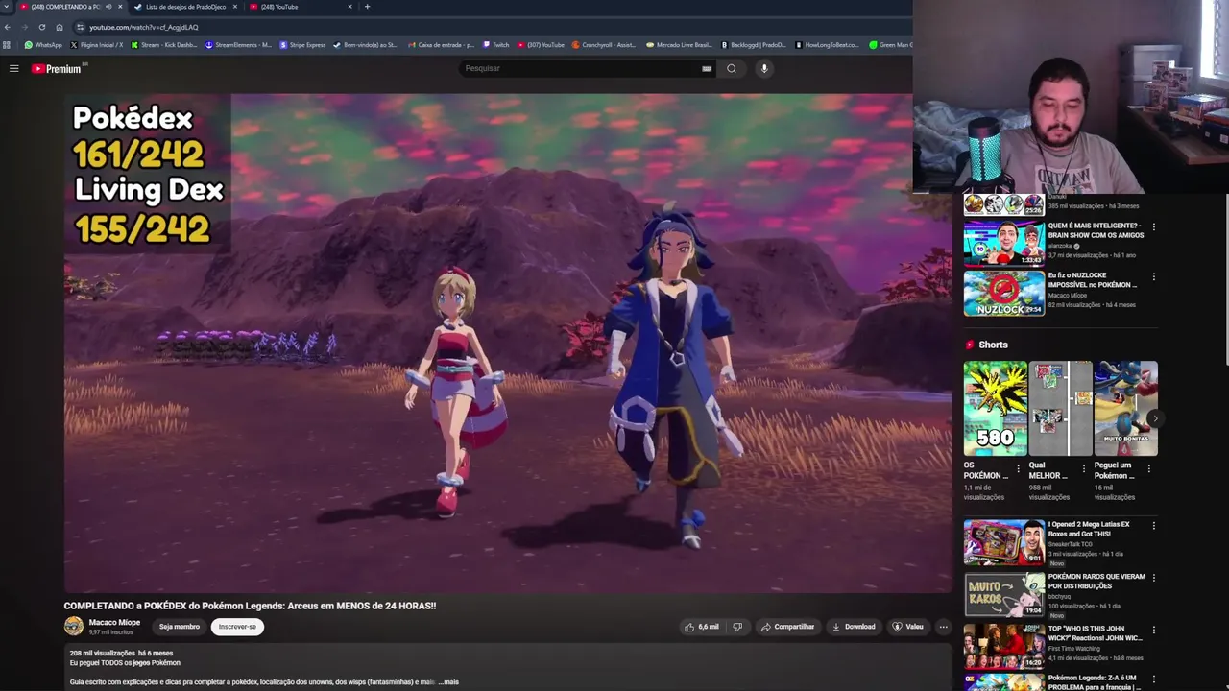Open the YouTube hamburger guide menu

14,68
